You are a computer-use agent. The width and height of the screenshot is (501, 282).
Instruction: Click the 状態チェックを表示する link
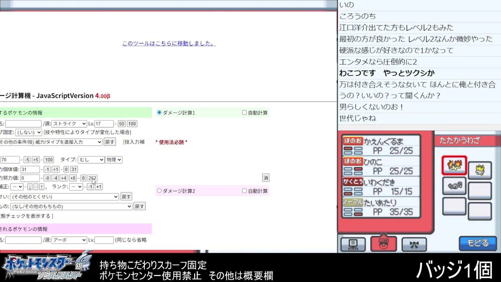(x=26, y=216)
